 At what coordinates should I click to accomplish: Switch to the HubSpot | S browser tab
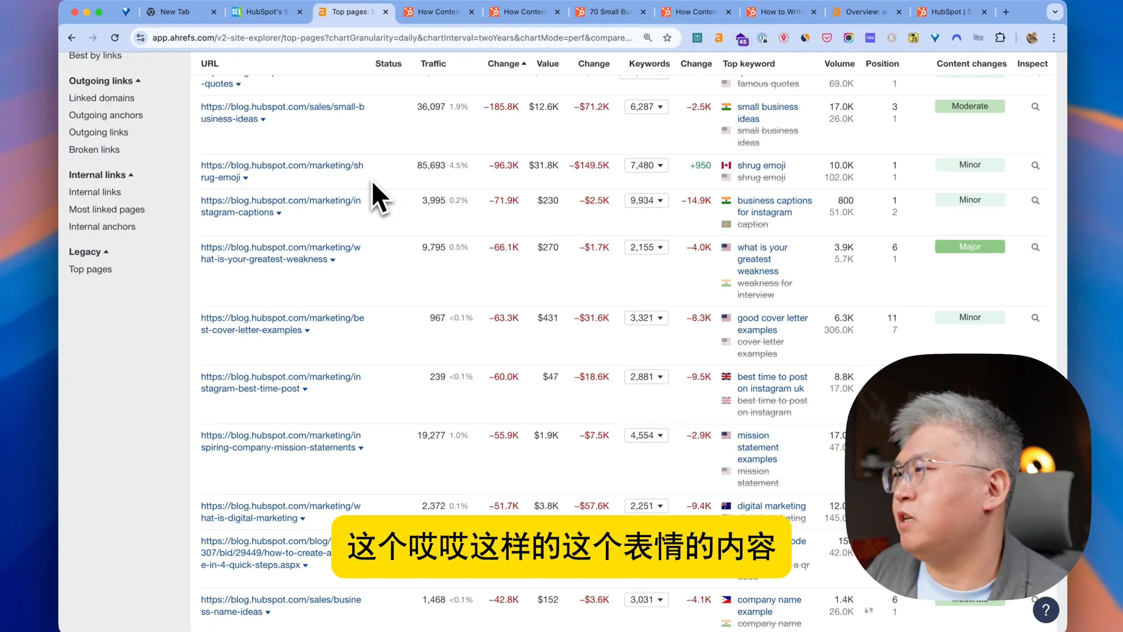[951, 12]
